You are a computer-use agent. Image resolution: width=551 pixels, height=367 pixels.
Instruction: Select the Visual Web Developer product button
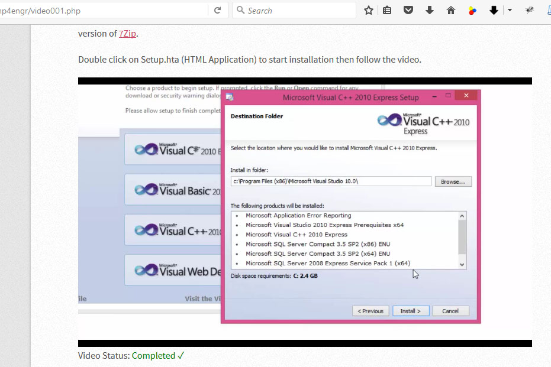[173, 271]
